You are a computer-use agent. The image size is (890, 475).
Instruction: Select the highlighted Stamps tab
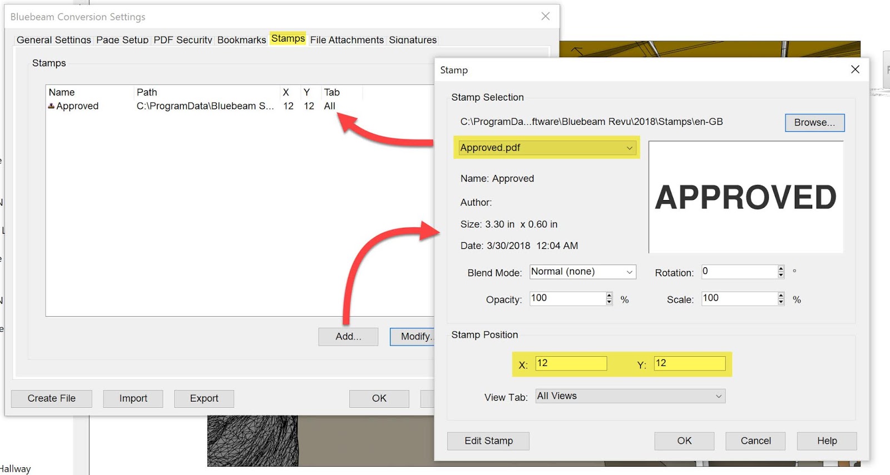click(x=288, y=38)
